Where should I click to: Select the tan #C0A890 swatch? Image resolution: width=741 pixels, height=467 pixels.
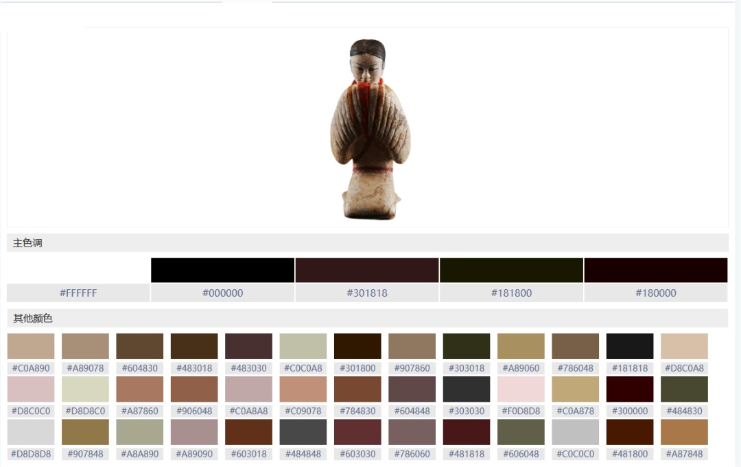[x=31, y=346]
